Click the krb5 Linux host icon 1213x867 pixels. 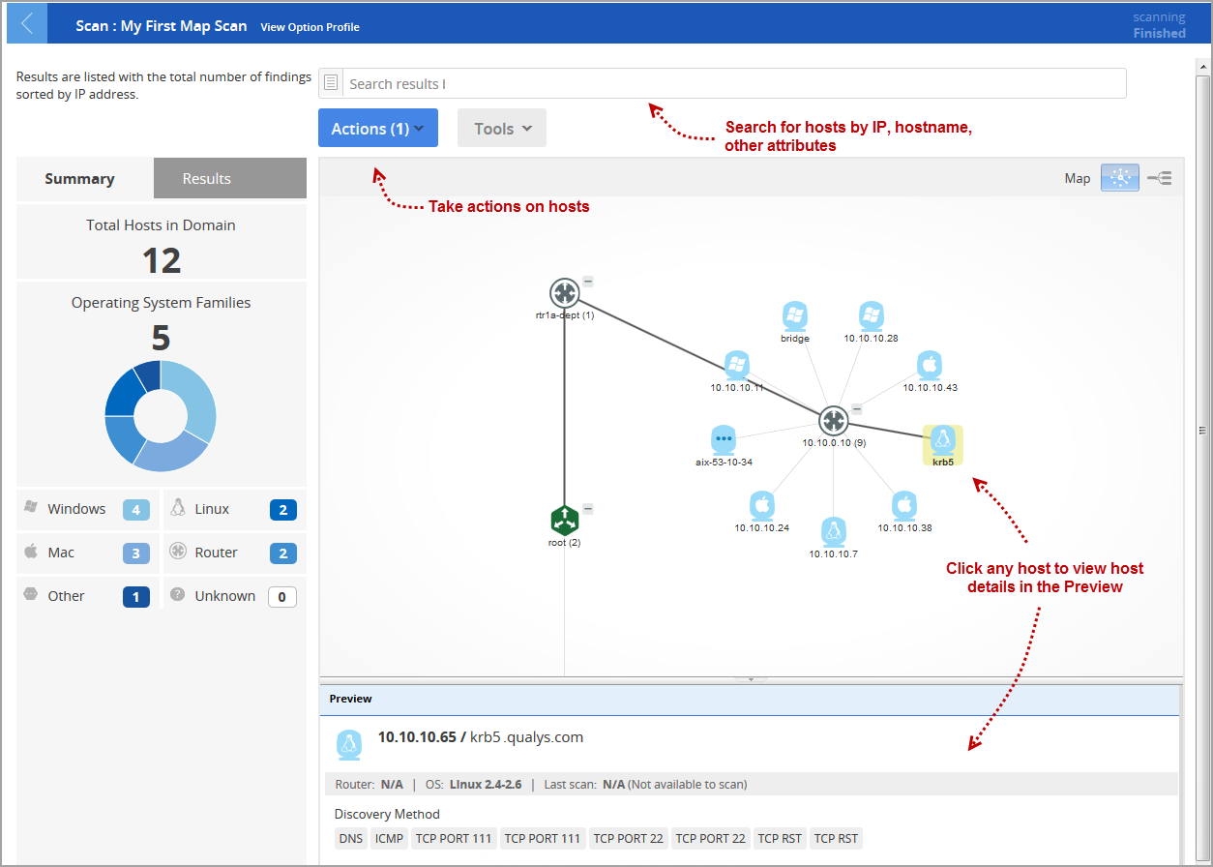(942, 441)
